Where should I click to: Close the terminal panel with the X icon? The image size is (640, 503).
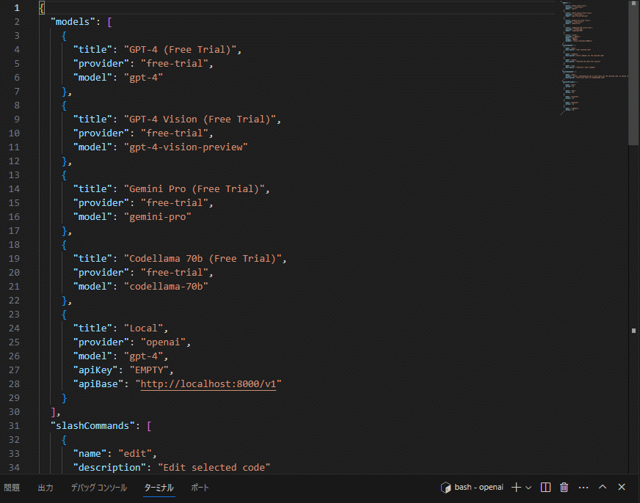click(x=621, y=487)
